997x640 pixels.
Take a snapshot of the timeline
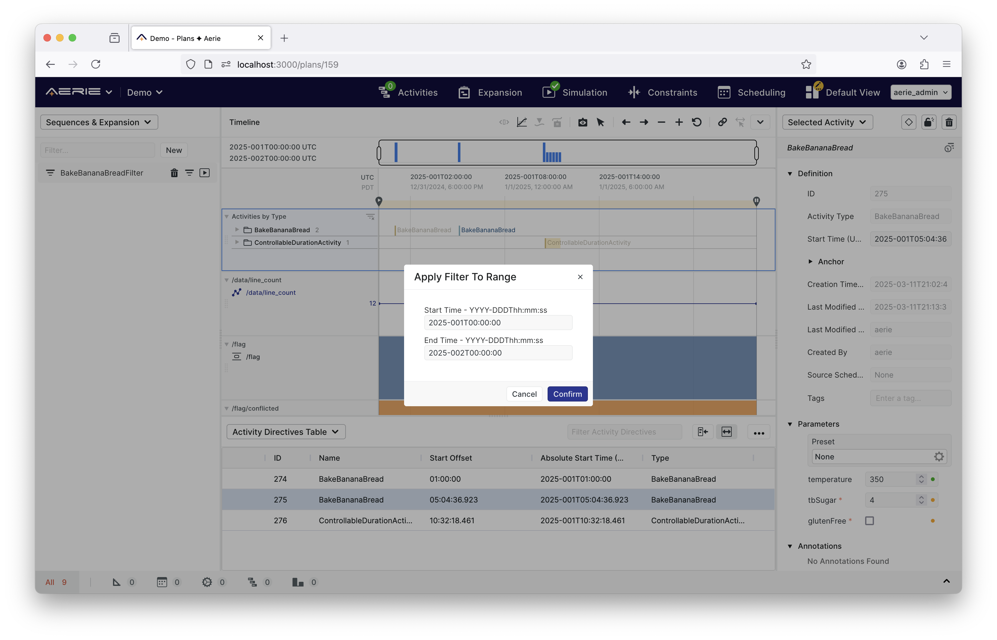coord(582,122)
